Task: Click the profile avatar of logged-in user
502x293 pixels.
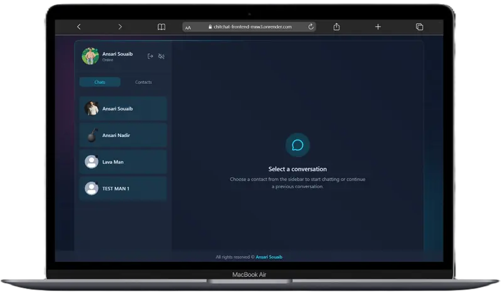Action: coord(90,56)
